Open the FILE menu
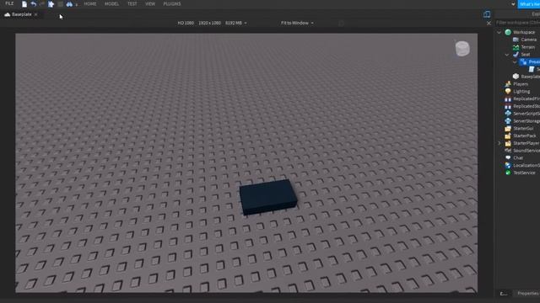 pyautogui.click(x=9, y=3)
